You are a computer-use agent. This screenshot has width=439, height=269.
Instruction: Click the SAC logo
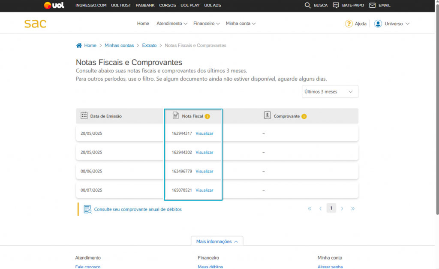point(35,24)
